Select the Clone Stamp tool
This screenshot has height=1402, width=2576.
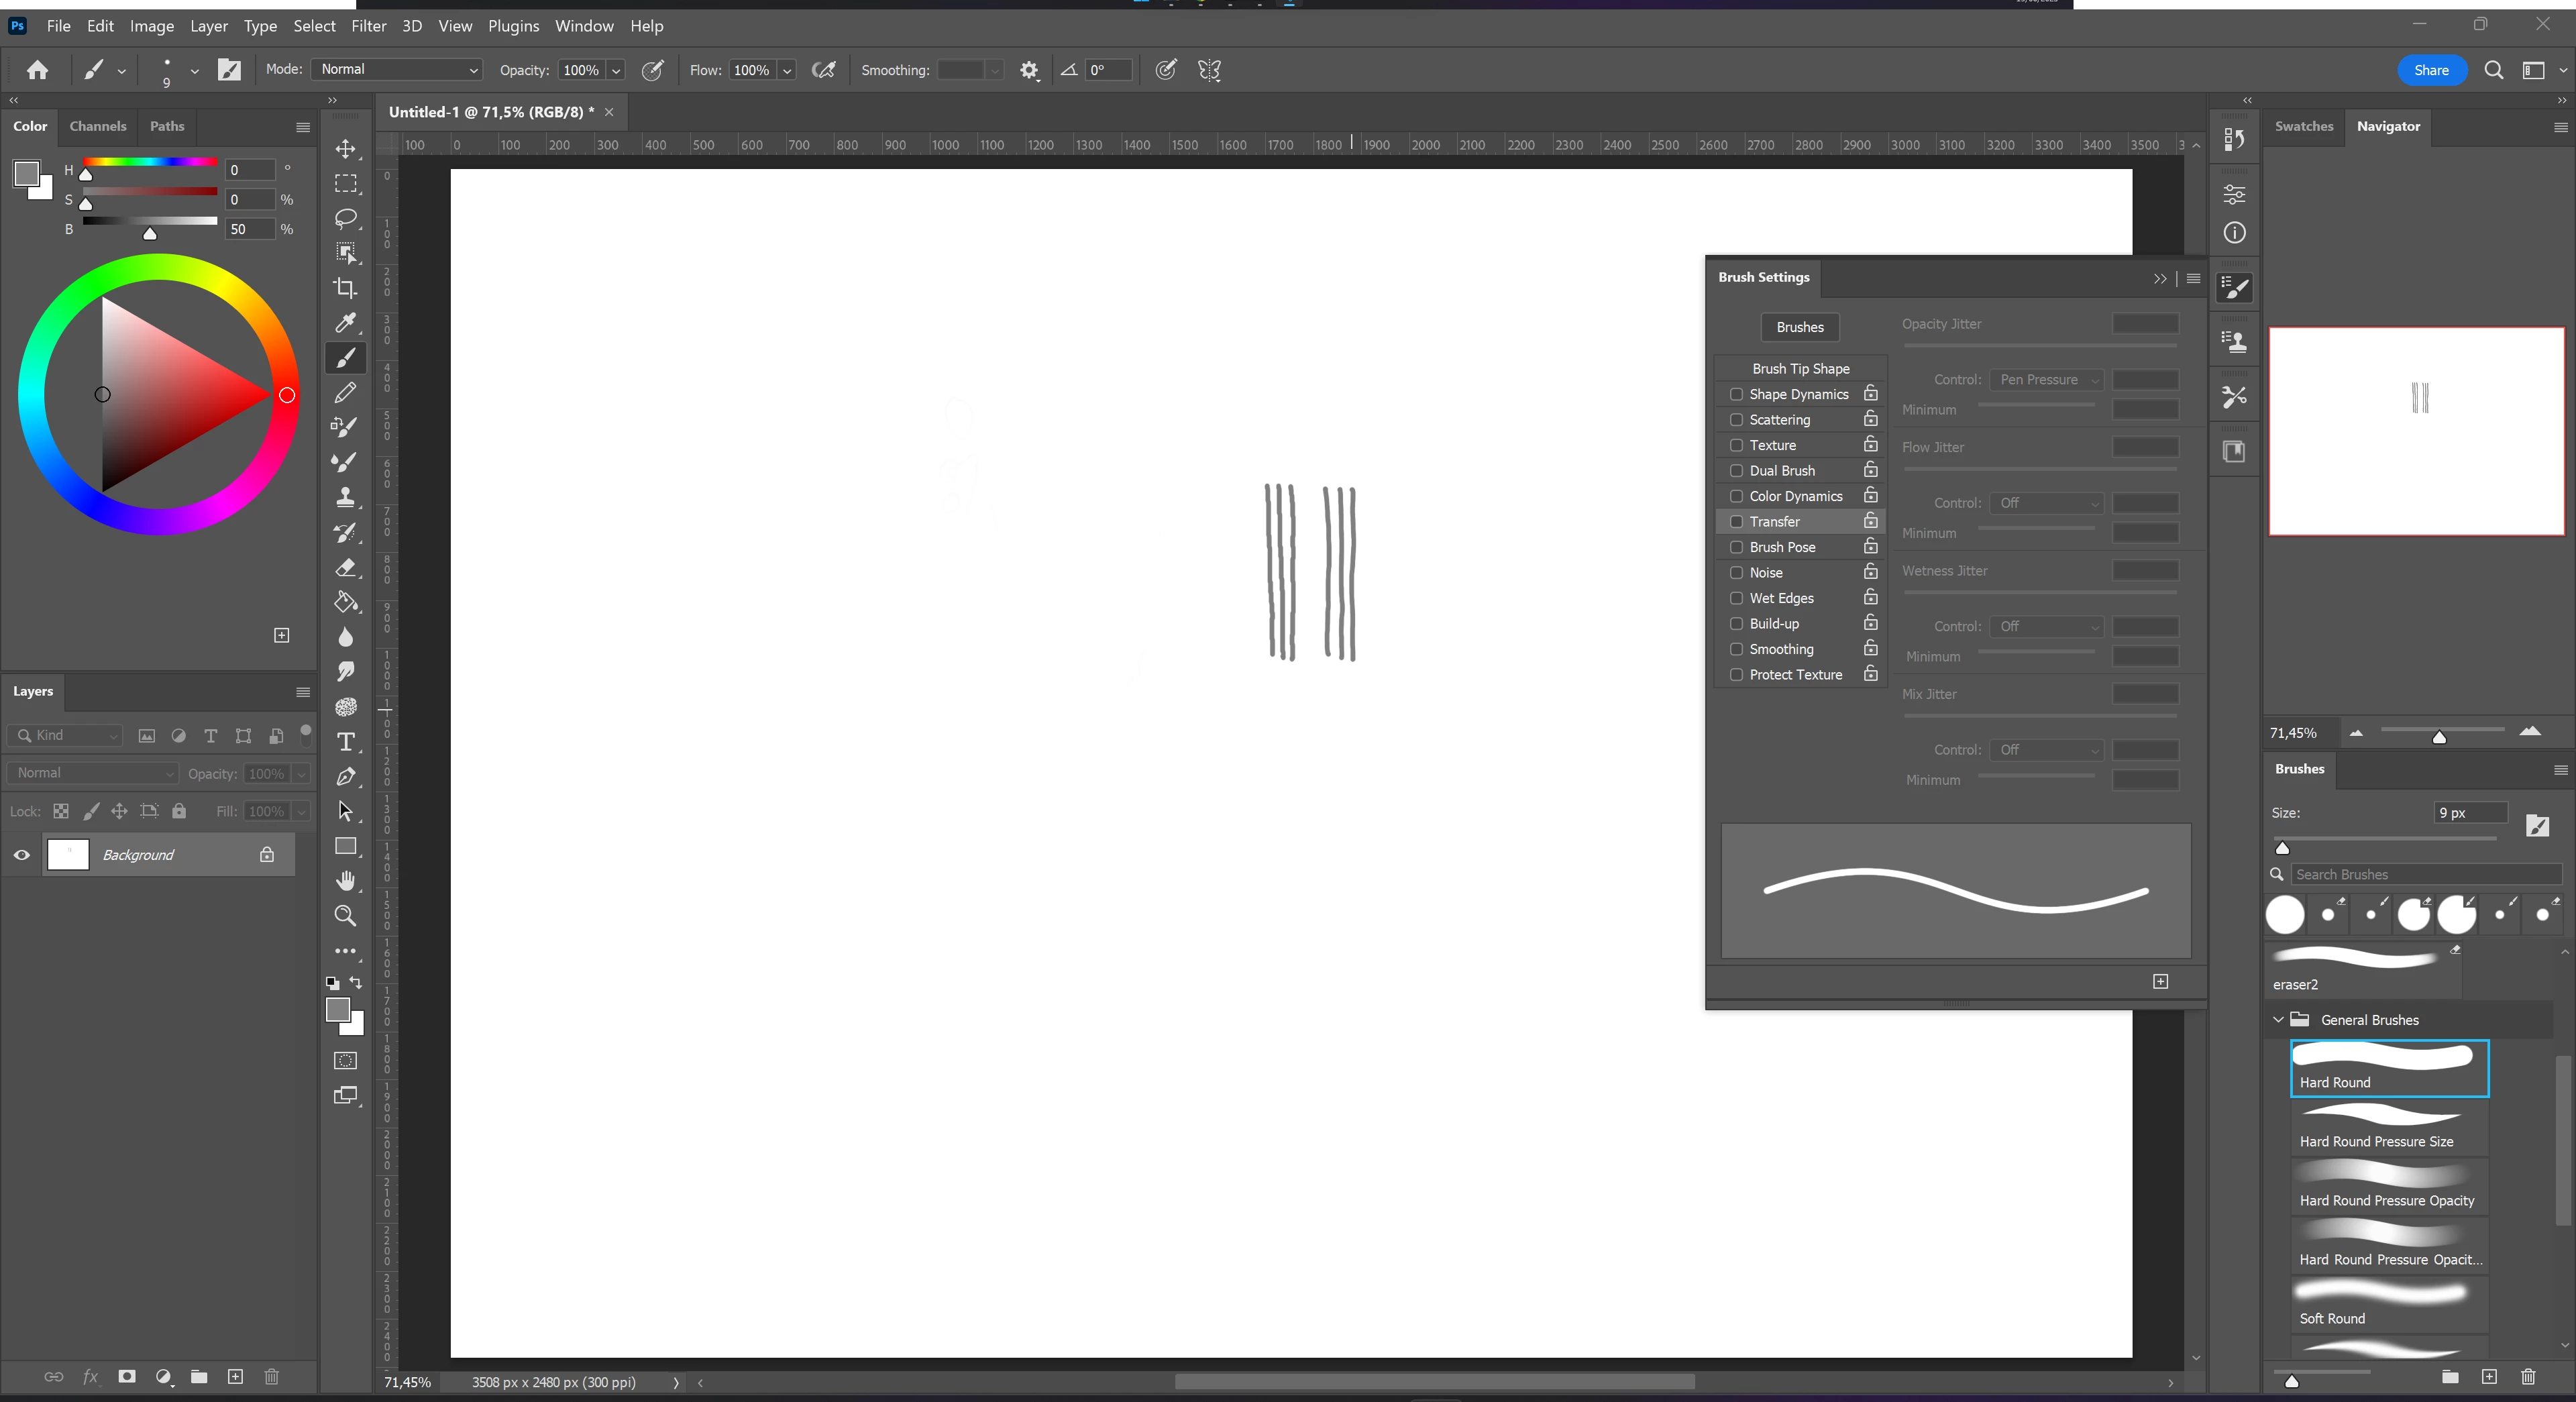pos(345,497)
